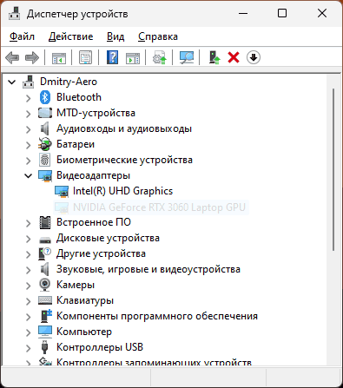Expand the Камеры category arrow
The width and height of the screenshot is (343, 388).
pos(28,286)
